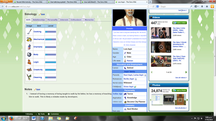Screen dimensions: 216x121
Task: Click the Add a video button
Action: pyautogui.click(x=180, y=23)
